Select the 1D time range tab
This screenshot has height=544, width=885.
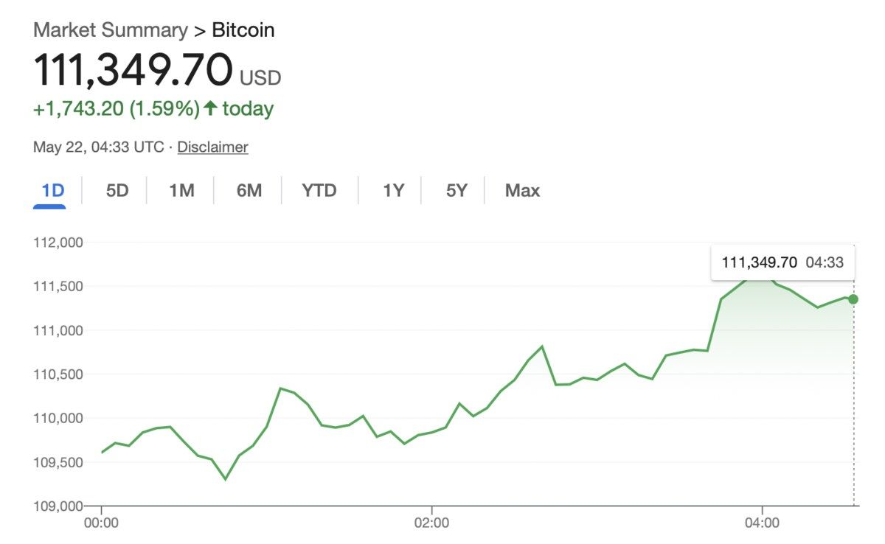click(53, 191)
